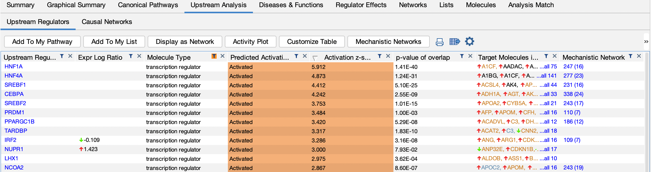Filter the Target Molecules column
The image size is (653, 172).
click(546, 56)
